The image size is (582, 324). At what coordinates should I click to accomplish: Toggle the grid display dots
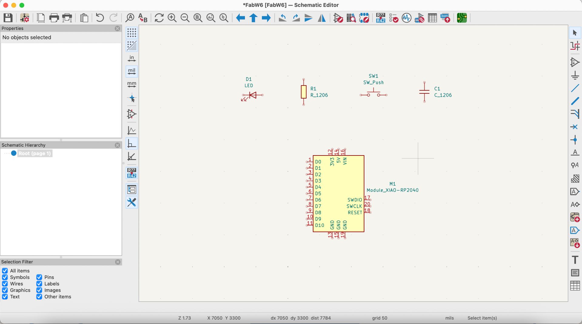(132, 33)
